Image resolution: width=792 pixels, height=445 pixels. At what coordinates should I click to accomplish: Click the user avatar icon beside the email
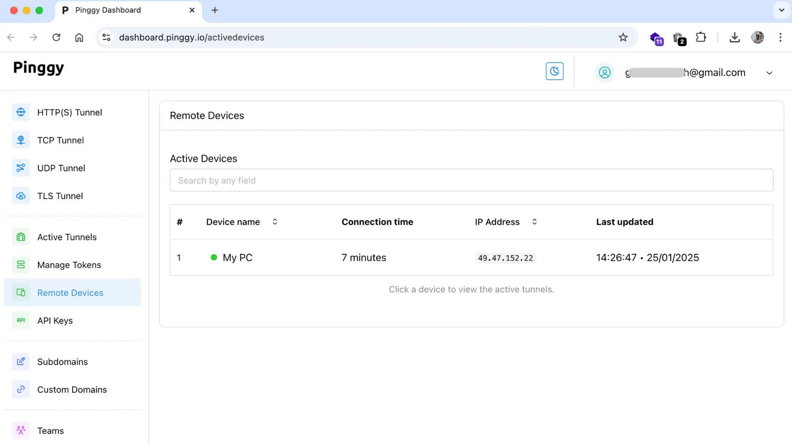pyautogui.click(x=605, y=73)
